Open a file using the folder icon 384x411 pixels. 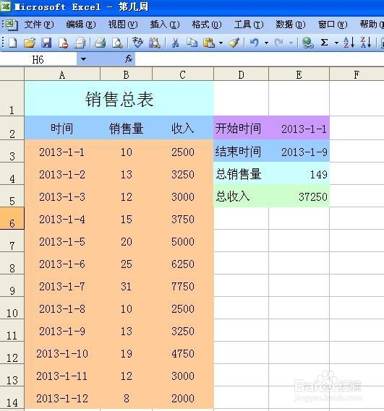(30, 43)
